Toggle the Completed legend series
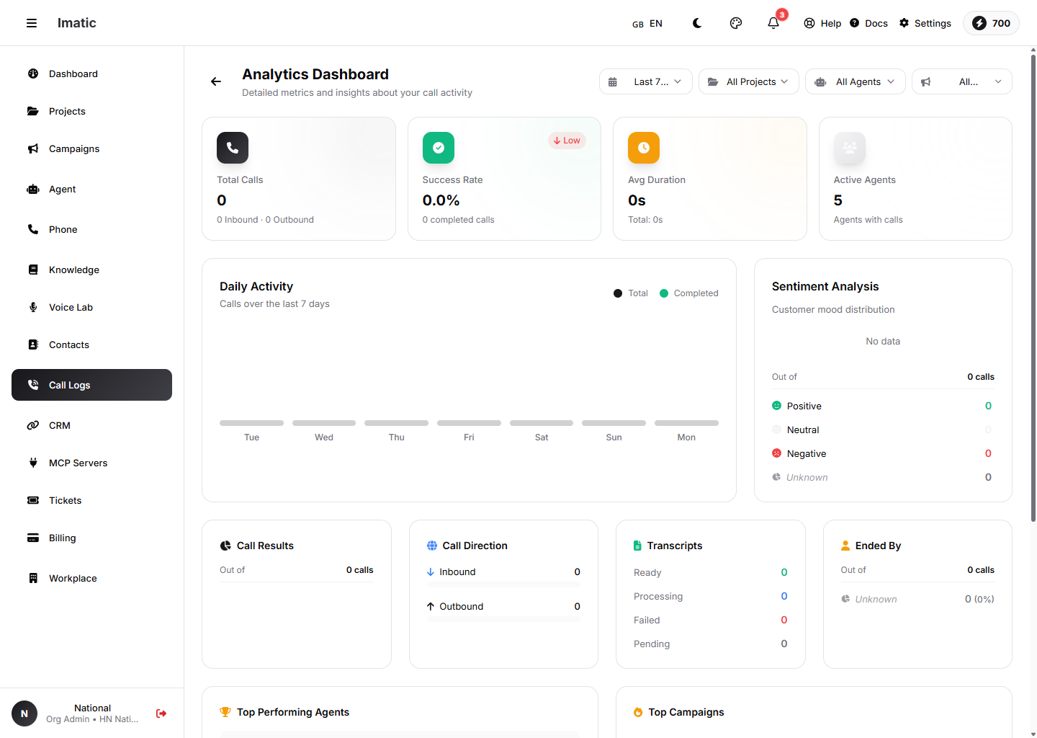The height and width of the screenshot is (738, 1037). [689, 293]
